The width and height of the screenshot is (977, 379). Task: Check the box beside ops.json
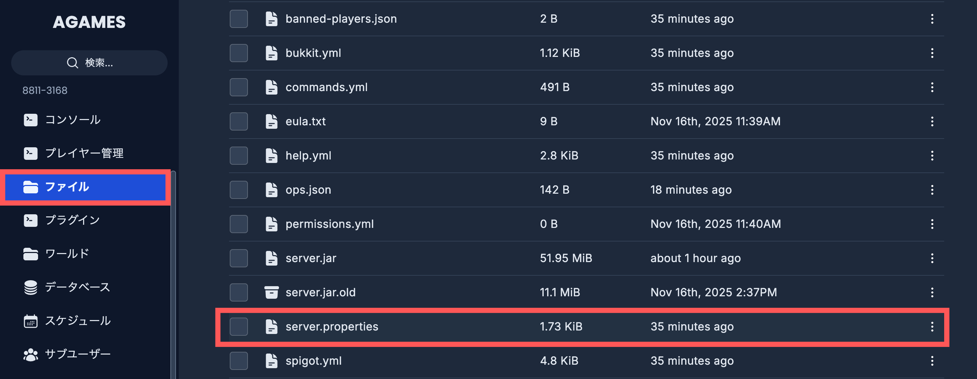coord(238,189)
